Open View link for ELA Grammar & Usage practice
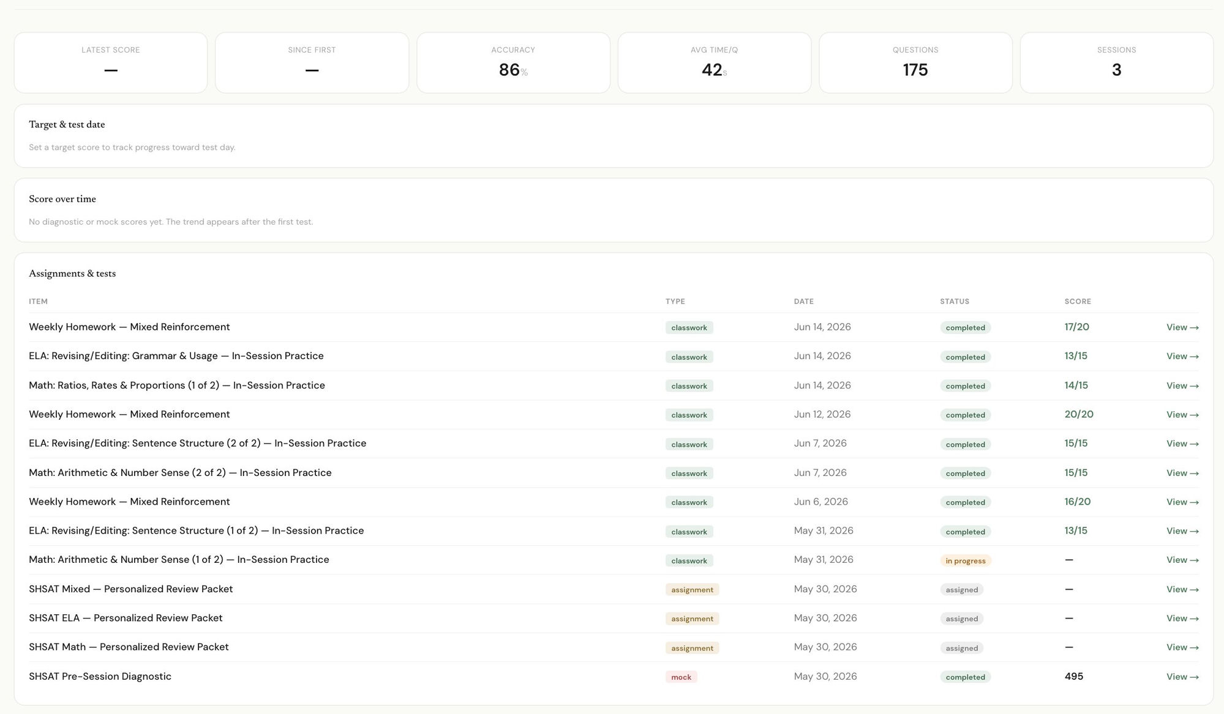1224x714 pixels. 1182,356
